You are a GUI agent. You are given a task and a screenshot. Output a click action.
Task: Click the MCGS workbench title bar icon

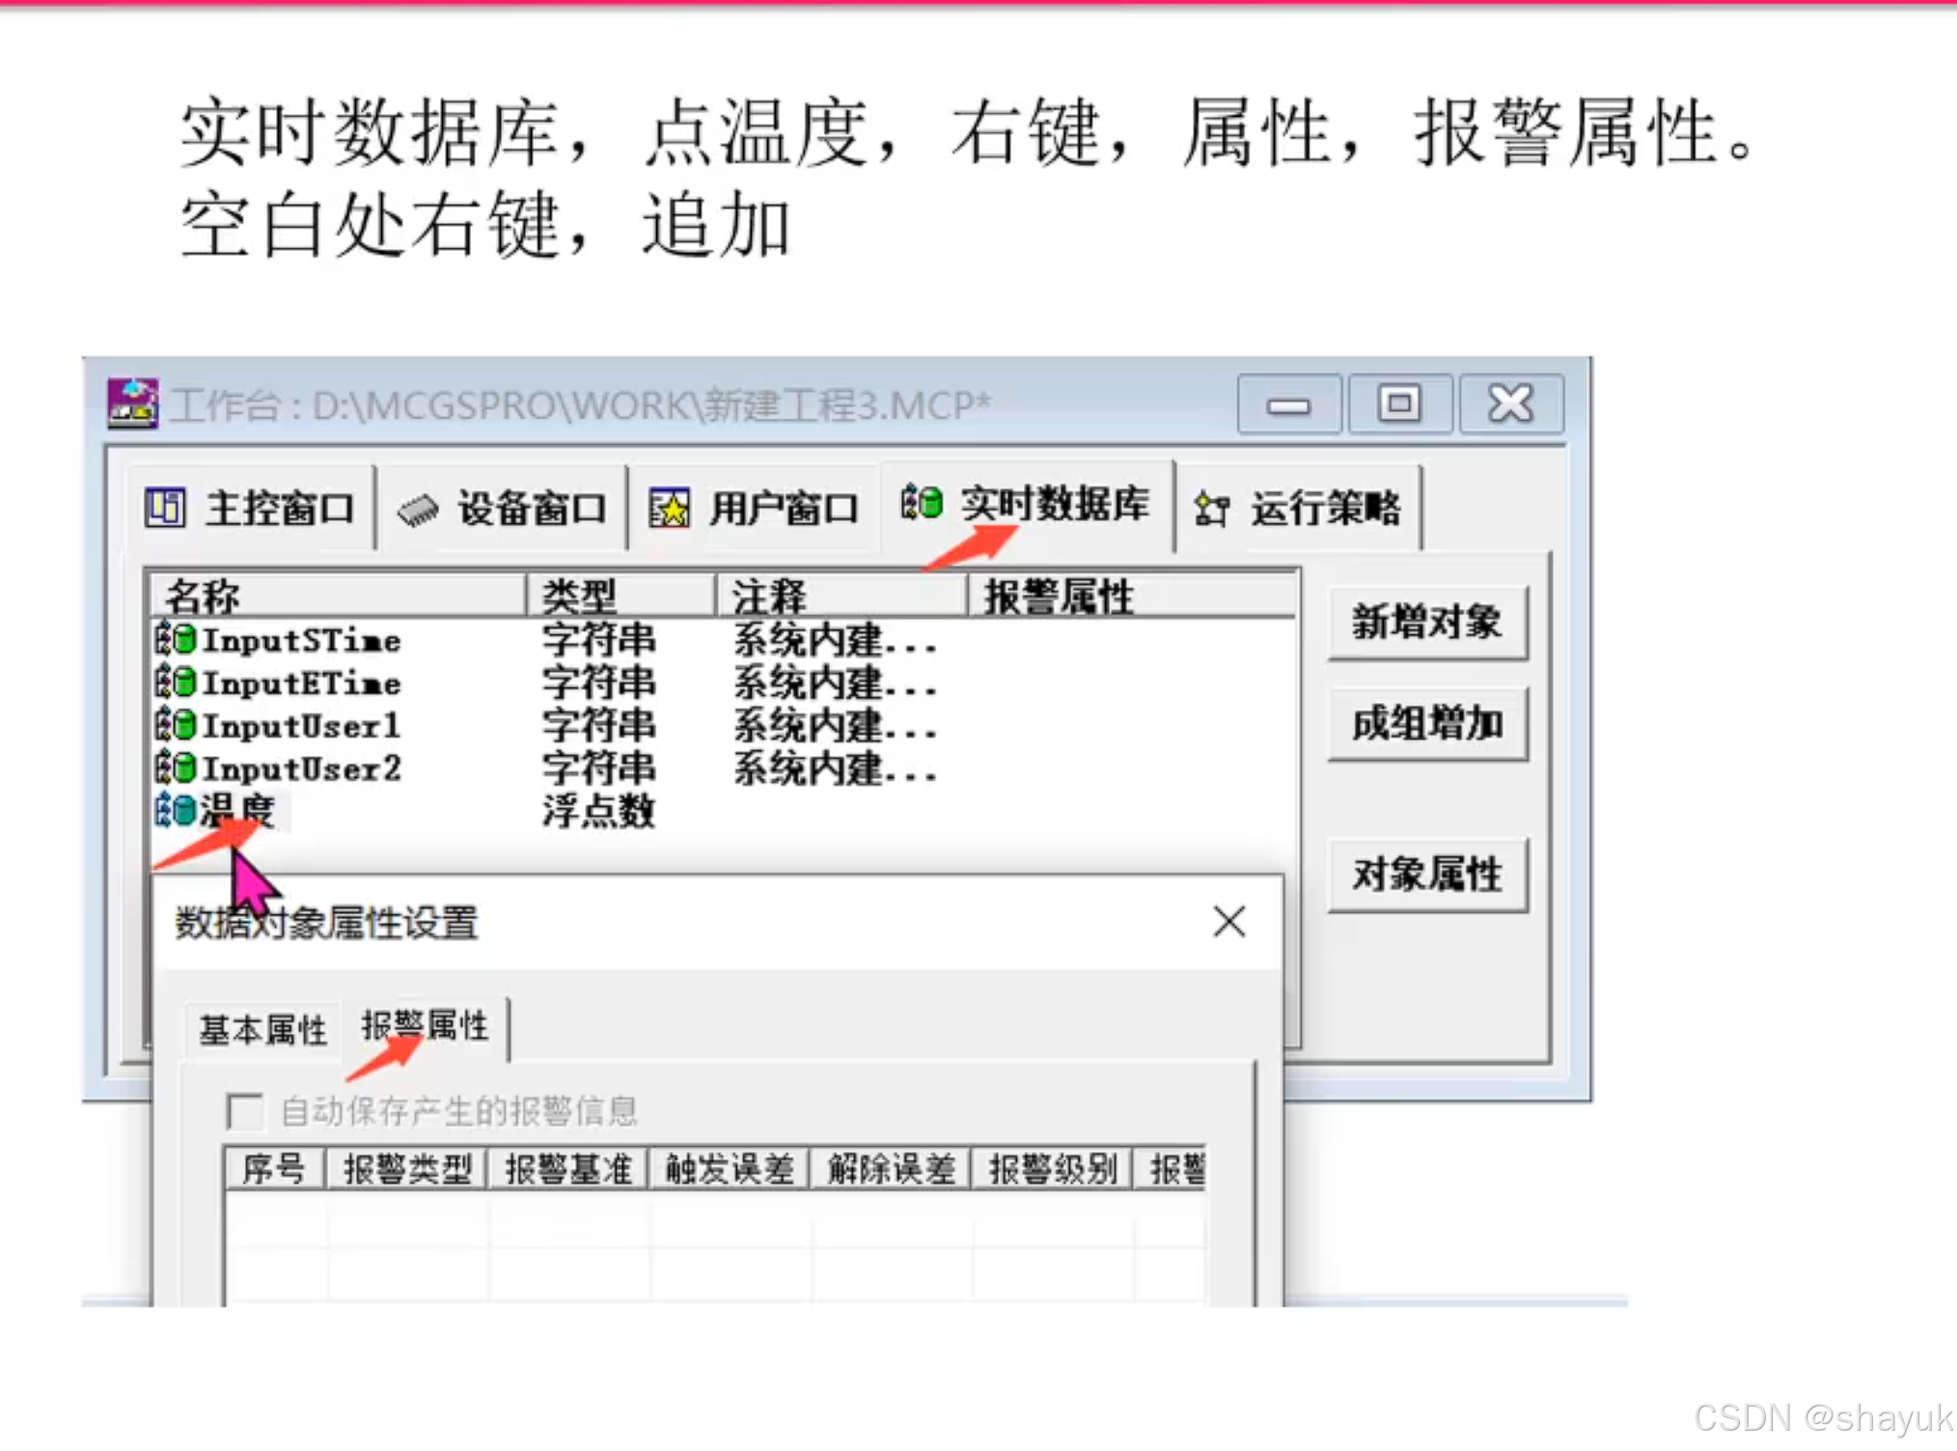[132, 404]
